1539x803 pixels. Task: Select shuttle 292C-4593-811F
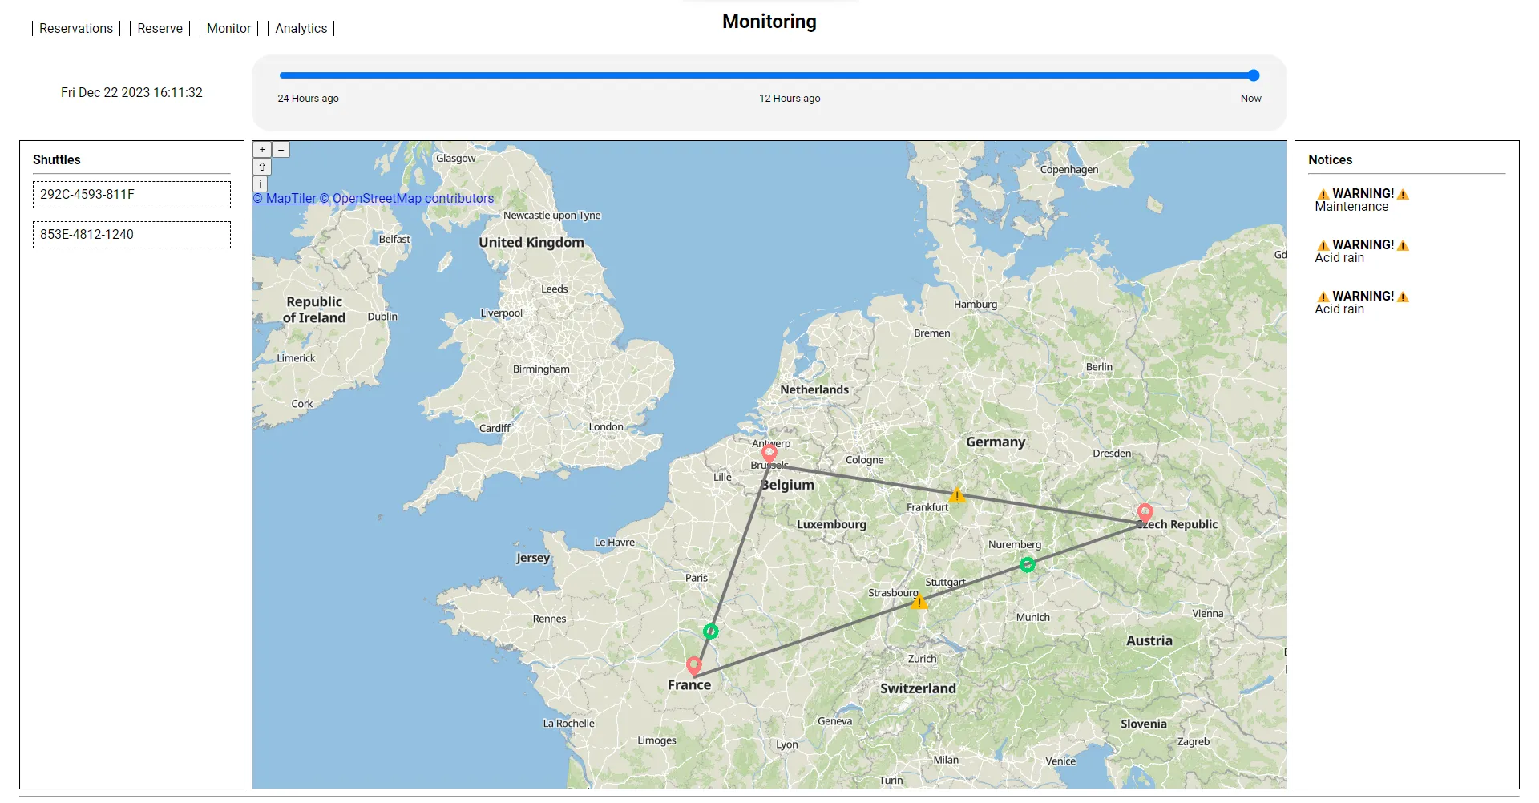131,195
